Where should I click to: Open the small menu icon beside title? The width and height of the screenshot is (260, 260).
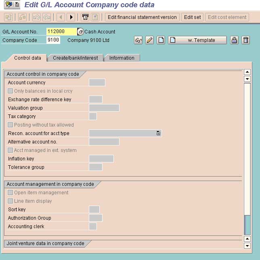pyautogui.click(x=17, y=5)
